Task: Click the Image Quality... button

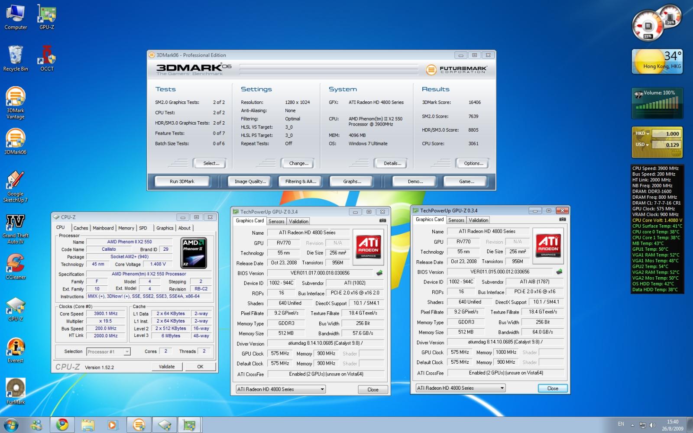Action: pyautogui.click(x=250, y=181)
